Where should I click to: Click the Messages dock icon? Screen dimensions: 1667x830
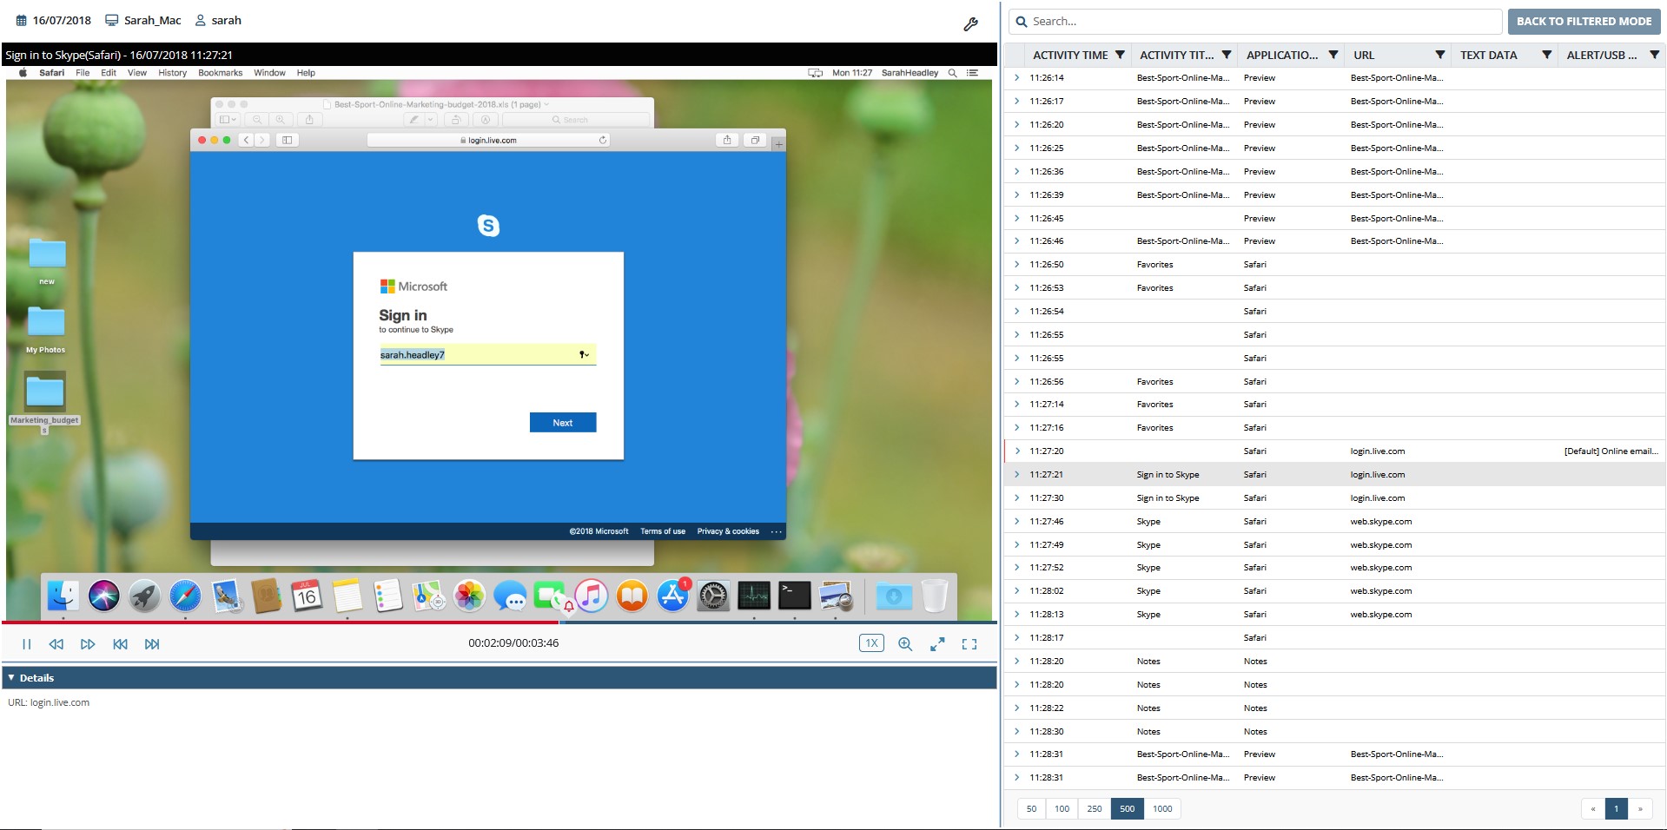click(x=510, y=596)
